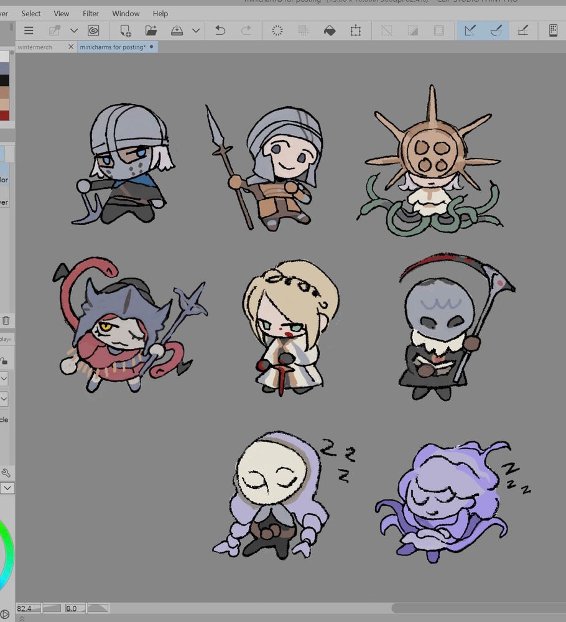Click the trash can icon in the left panel

pos(6,320)
